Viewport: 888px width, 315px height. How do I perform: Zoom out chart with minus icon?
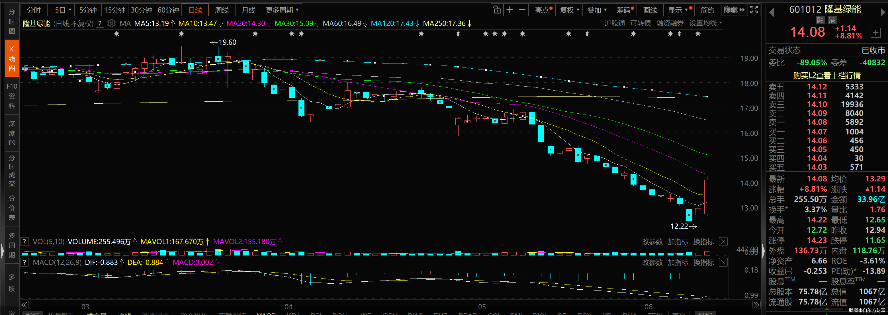pyautogui.click(x=522, y=10)
